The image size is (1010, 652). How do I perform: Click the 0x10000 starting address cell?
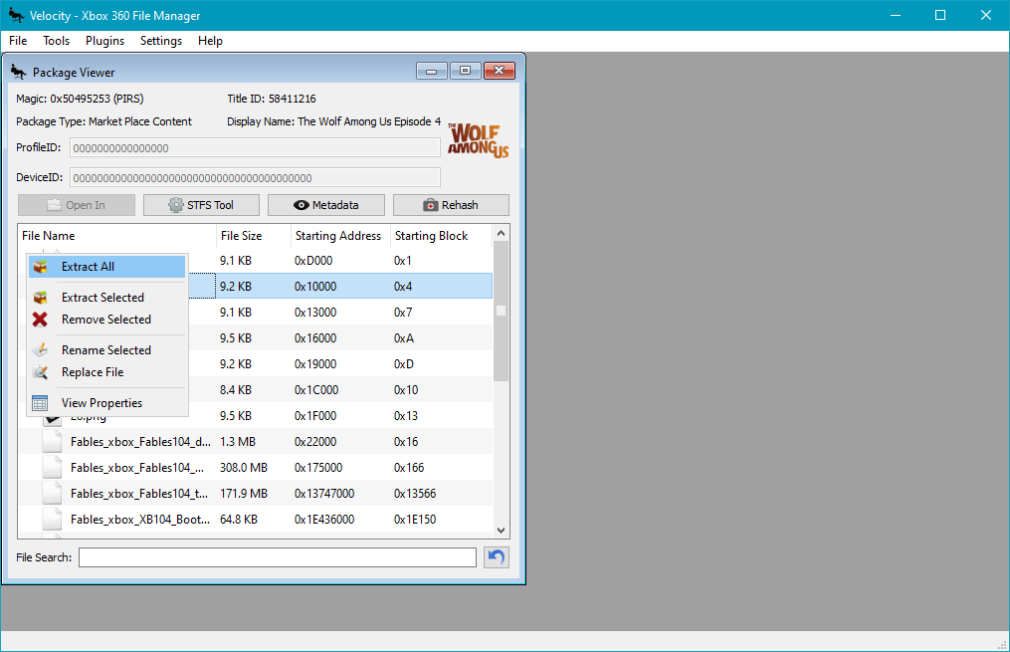[x=315, y=287]
